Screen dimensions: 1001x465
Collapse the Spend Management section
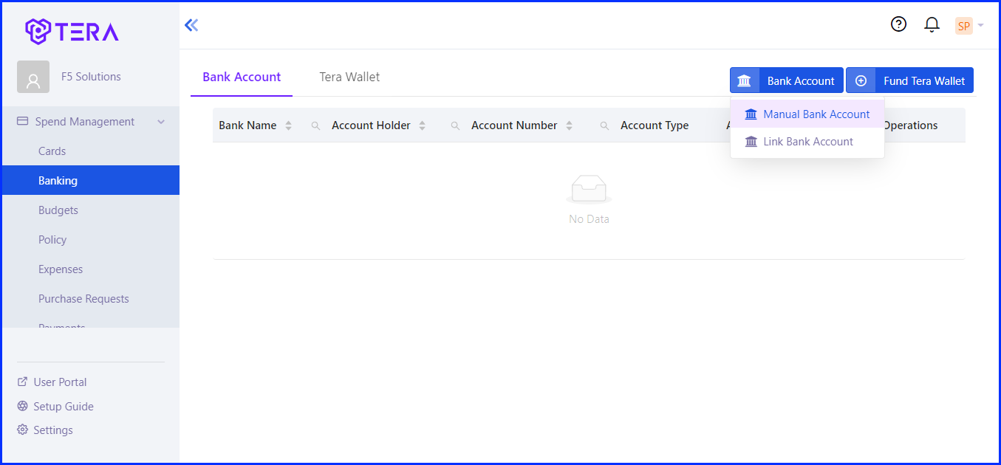(x=90, y=122)
